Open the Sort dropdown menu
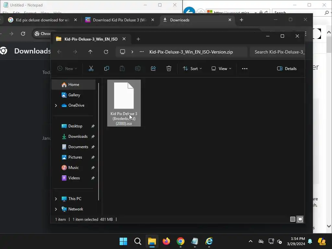Viewport: 332px width, 249px height. pyautogui.click(x=192, y=69)
